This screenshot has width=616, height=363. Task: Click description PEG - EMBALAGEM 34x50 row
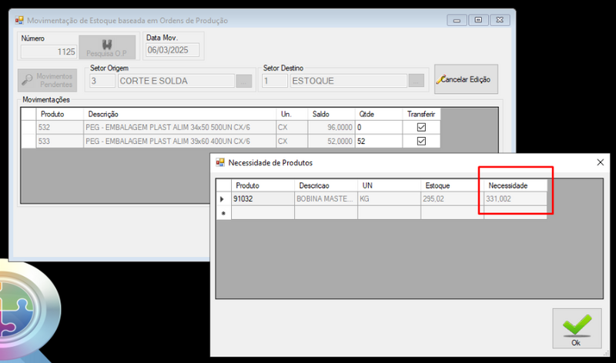coord(179,128)
